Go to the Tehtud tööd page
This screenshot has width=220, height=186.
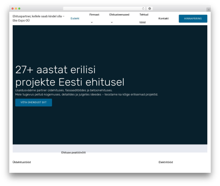point(144,18)
